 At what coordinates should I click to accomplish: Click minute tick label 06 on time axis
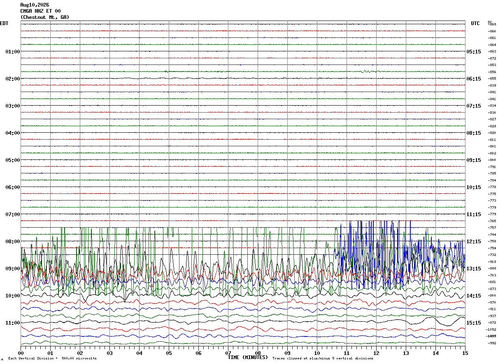pos(199,353)
